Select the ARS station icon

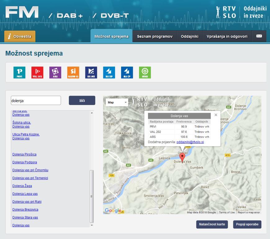55,72
